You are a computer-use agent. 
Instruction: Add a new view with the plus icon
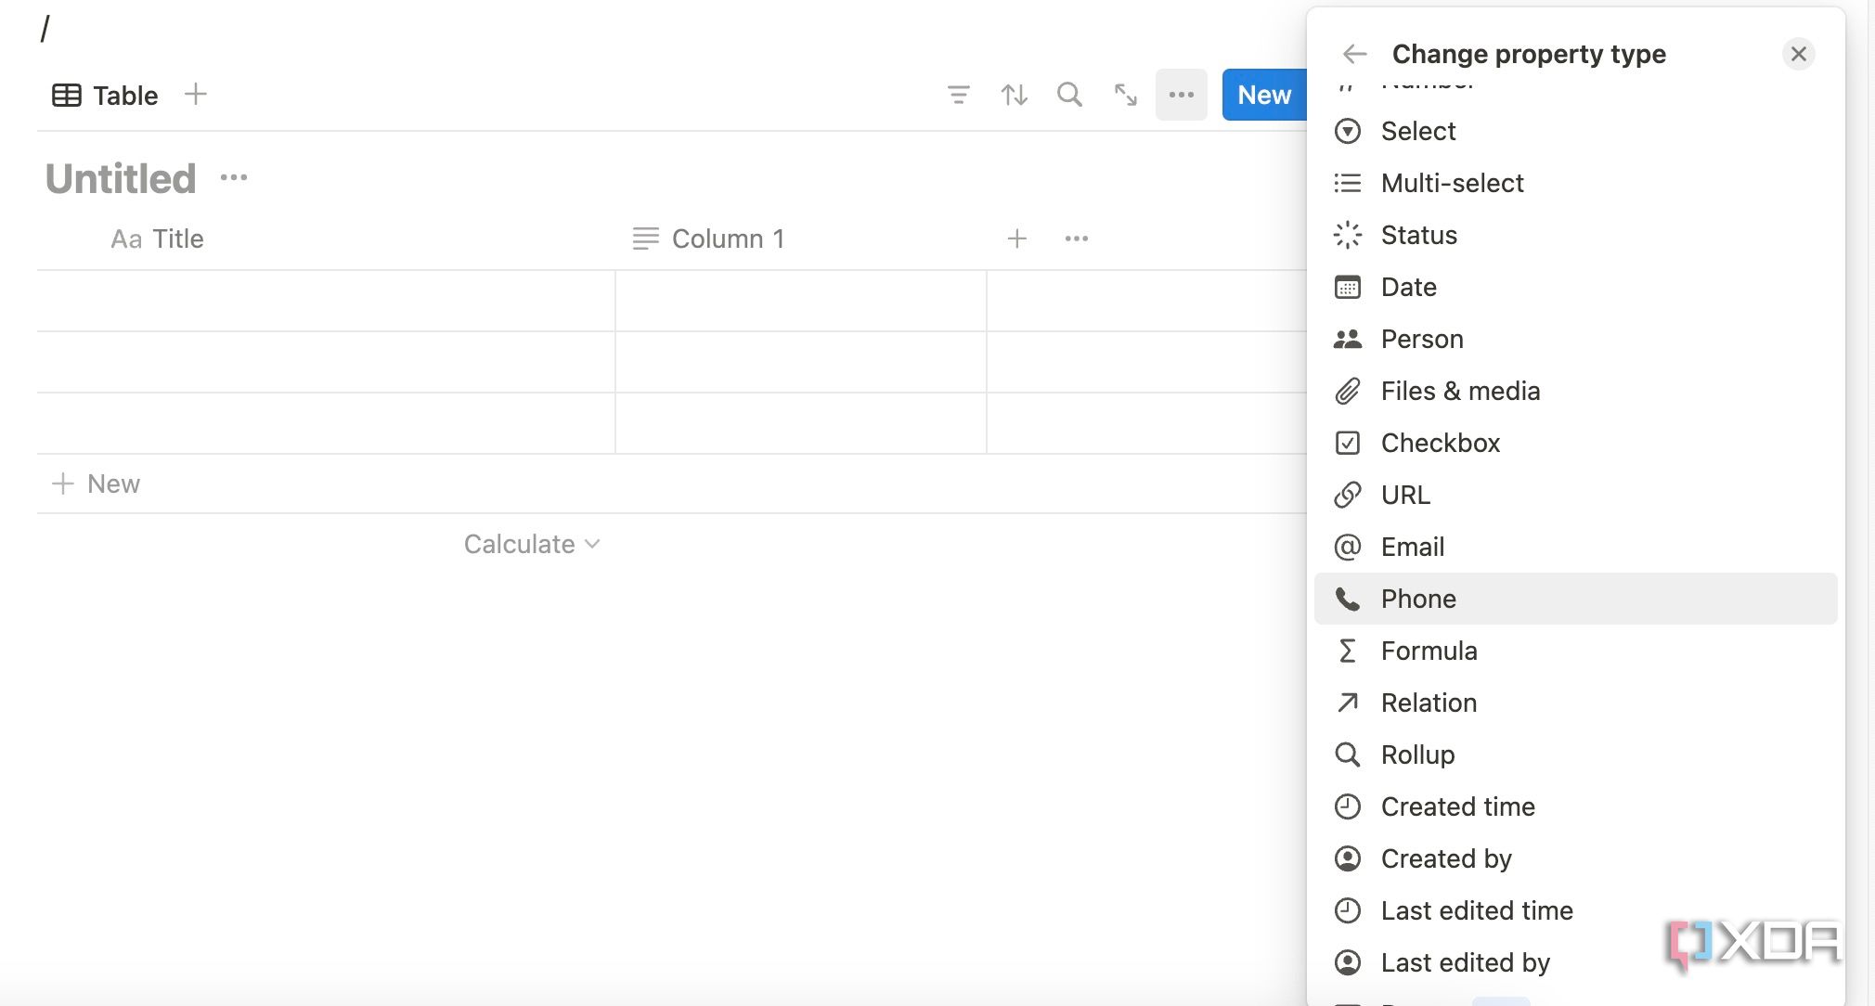195,94
